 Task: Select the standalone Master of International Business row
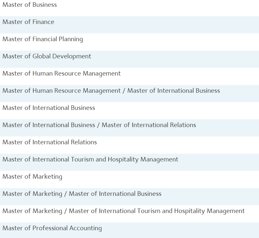(x=49, y=108)
